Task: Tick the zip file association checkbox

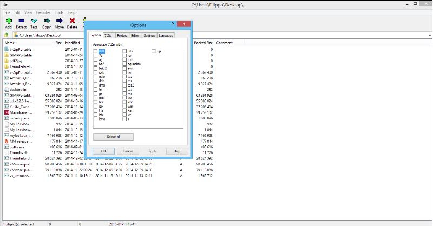Action: pyautogui.click(x=153, y=51)
